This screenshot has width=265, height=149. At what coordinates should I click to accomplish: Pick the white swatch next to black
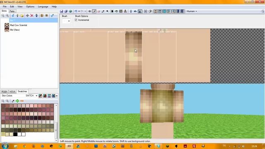tap(19, 134)
